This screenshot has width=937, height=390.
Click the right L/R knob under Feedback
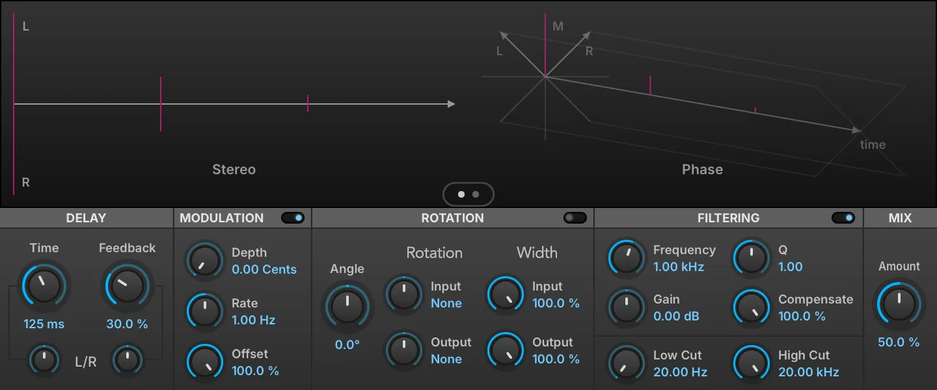pyautogui.click(x=128, y=359)
